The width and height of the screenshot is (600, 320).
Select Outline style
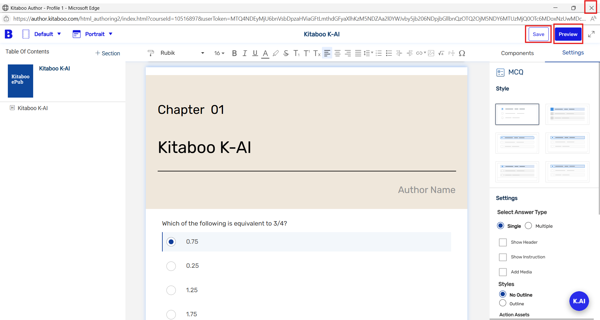pyautogui.click(x=503, y=303)
